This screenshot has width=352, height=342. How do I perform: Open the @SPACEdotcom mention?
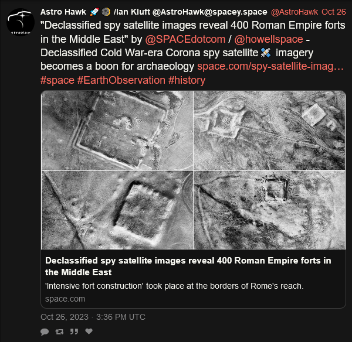click(185, 39)
